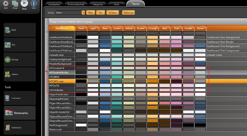Click the Dark filter cell under header

(81, 33)
